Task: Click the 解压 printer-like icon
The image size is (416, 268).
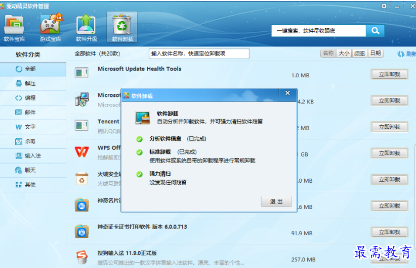Action: [19, 83]
